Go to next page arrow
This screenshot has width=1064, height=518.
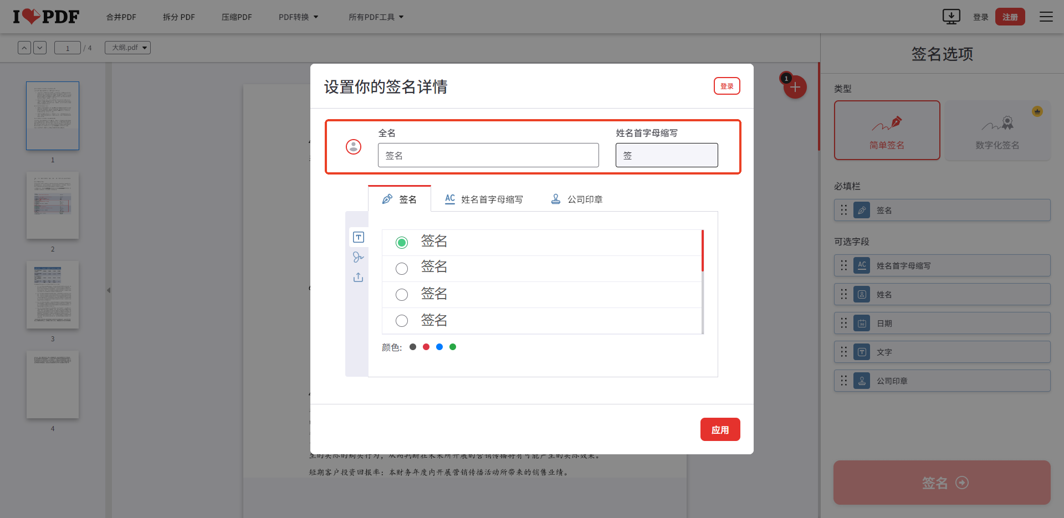tap(40, 48)
